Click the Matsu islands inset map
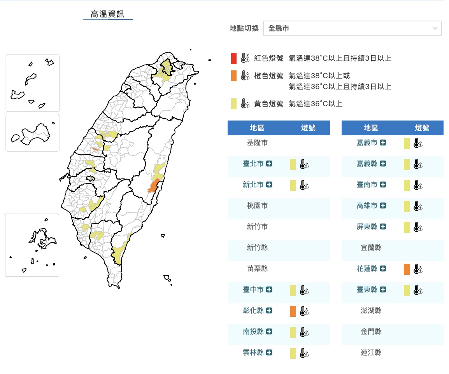 click(33, 83)
